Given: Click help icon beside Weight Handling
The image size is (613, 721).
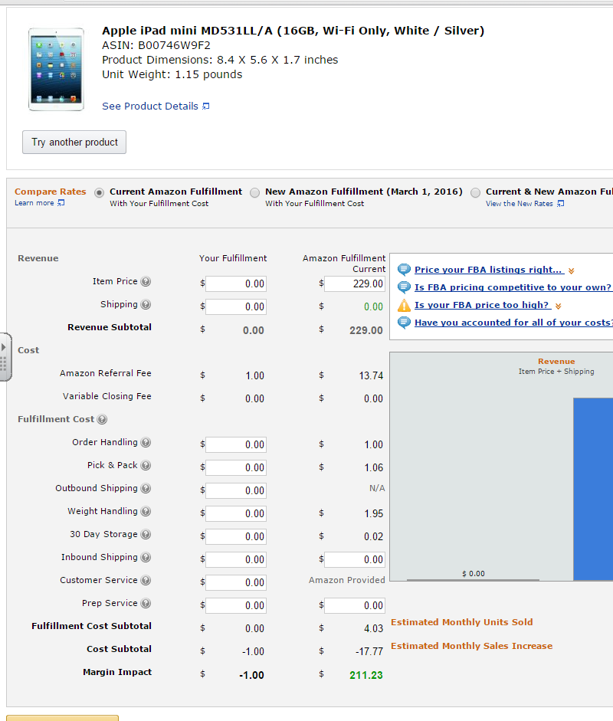Looking at the screenshot, I should click(146, 511).
